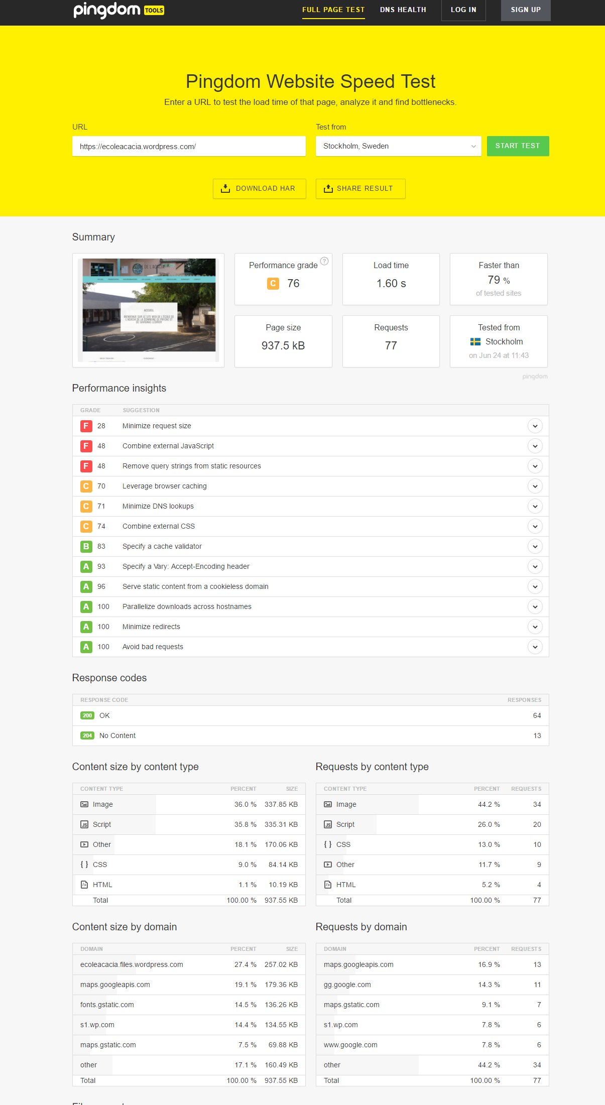Click the www.google.com domain row

[432, 1045]
